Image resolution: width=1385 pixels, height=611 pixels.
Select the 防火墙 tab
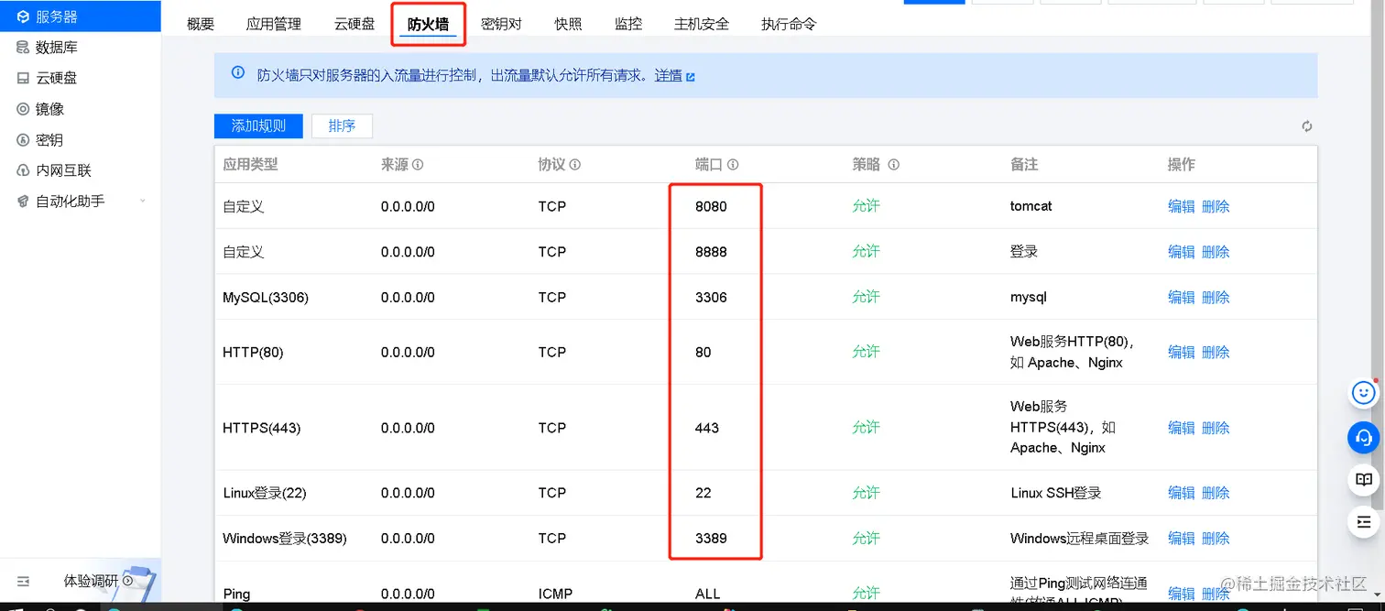pos(428,24)
